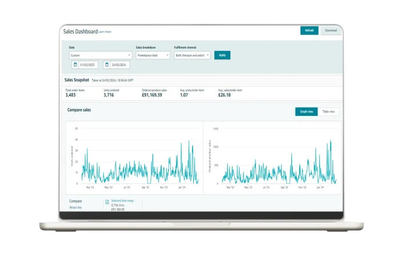Switch to Graph view
Viewport: 400px width, 257px height.
pyautogui.click(x=306, y=111)
